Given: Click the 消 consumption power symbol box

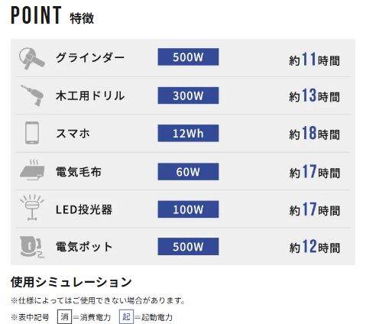Looking at the screenshot, I should point(64,316).
